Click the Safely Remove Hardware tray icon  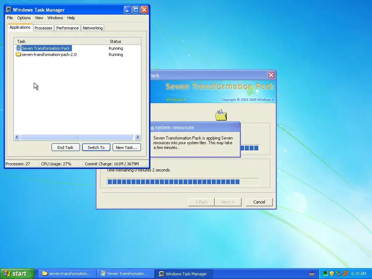pos(338,274)
